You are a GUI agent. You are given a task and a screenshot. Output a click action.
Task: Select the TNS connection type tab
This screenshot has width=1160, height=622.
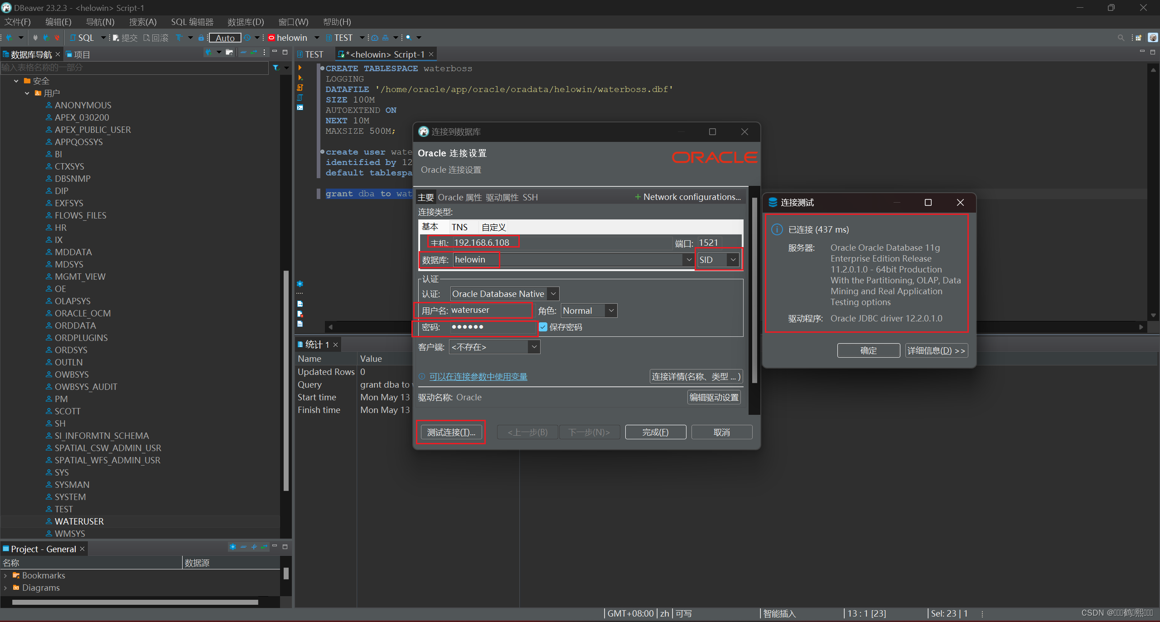coord(459,227)
